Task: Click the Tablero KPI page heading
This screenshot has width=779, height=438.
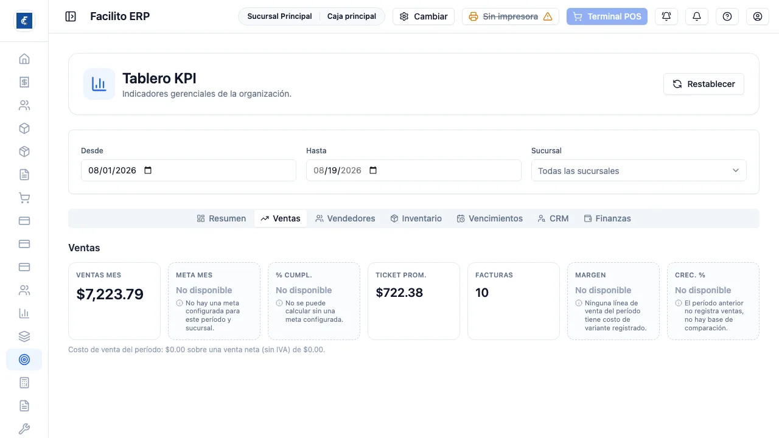Action: [159, 78]
